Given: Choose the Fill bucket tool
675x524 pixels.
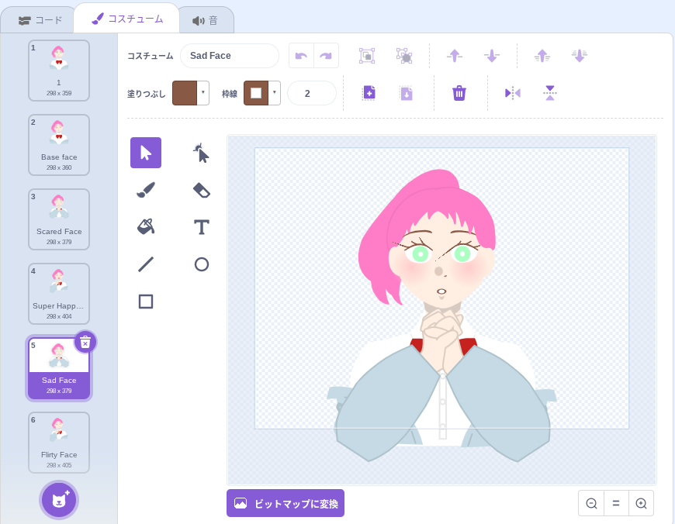Looking at the screenshot, I should 146,226.
